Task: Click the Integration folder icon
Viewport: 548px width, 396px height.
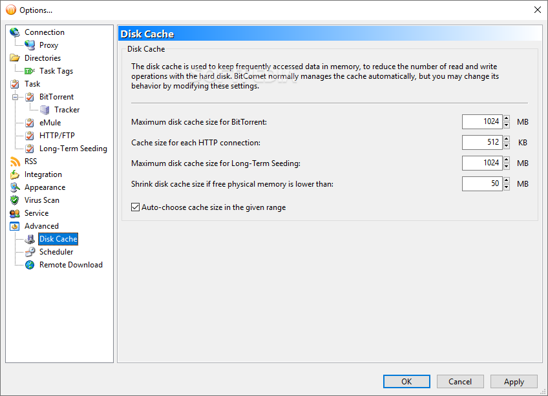Action: pos(15,174)
